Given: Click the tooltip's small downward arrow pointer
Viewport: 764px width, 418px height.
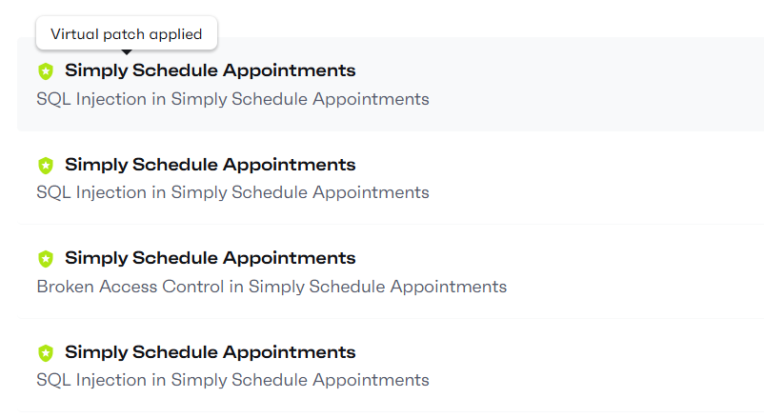Looking at the screenshot, I should tap(127, 52).
